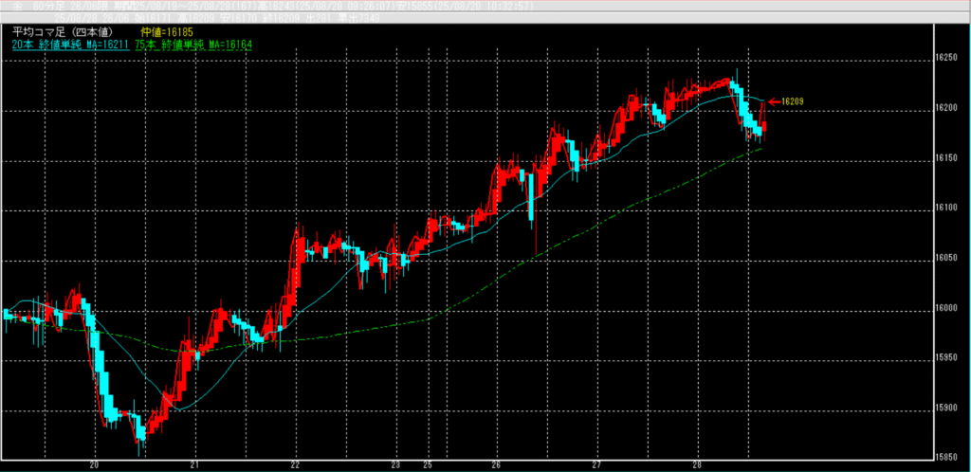Click the red arrow current price marker
This screenshot has height=472, width=971.
(773, 101)
